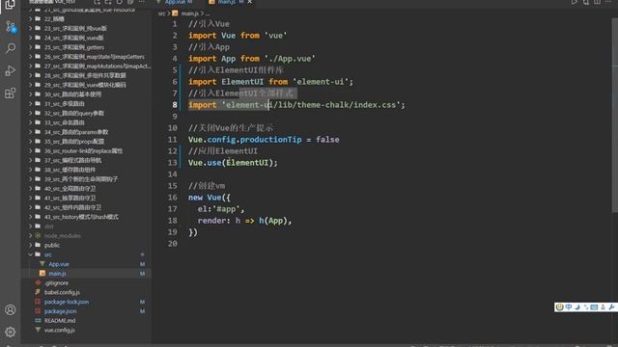Click the src segment in the breadcrumb
Image resolution: width=618 pixels, height=347 pixels.
(161, 13)
